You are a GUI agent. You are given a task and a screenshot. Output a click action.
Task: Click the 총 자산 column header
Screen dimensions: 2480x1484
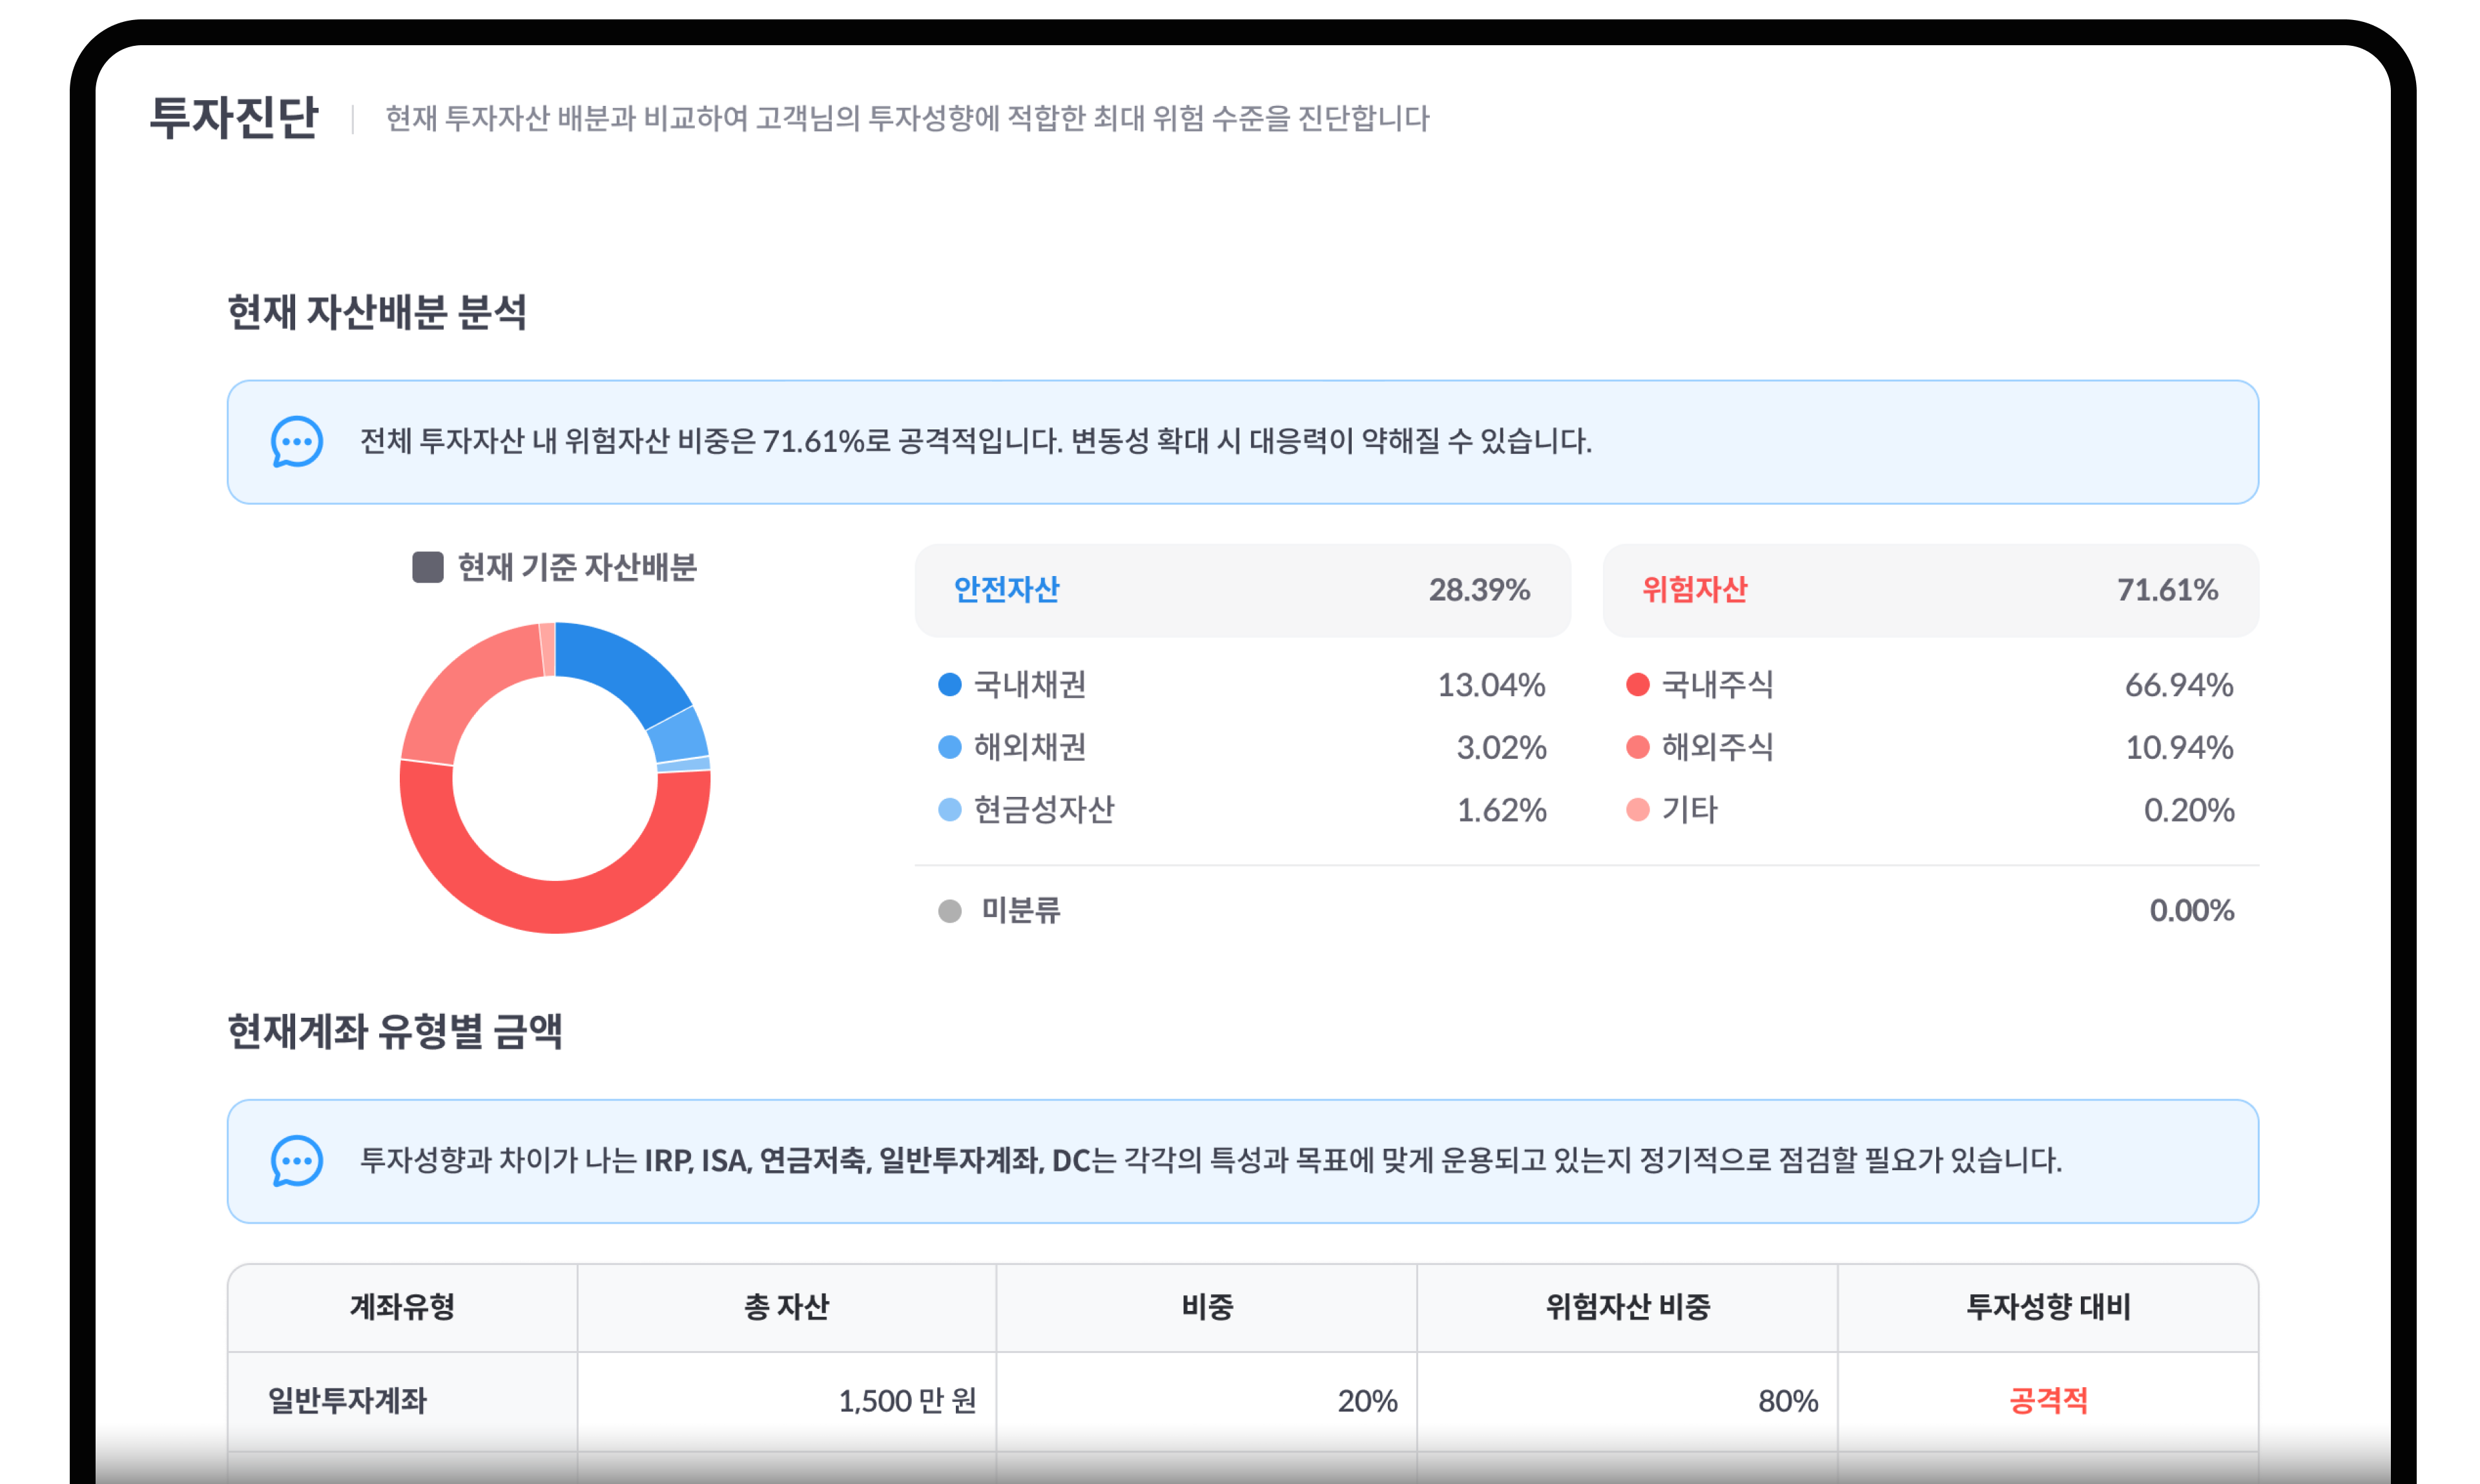pyautogui.click(x=786, y=1307)
